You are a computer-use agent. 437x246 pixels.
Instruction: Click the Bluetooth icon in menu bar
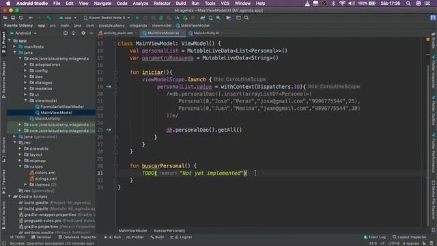point(333,3)
